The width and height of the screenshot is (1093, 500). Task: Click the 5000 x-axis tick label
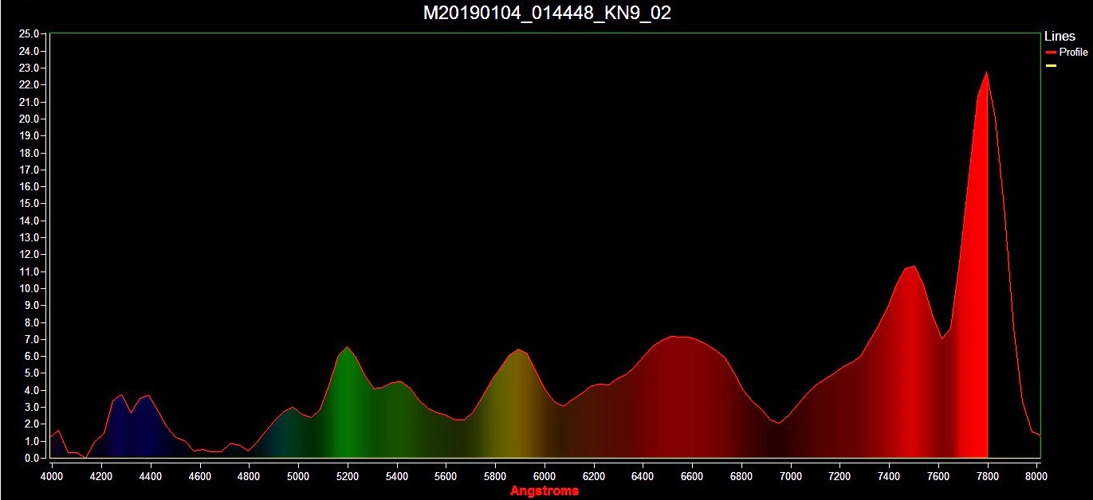[x=298, y=475]
